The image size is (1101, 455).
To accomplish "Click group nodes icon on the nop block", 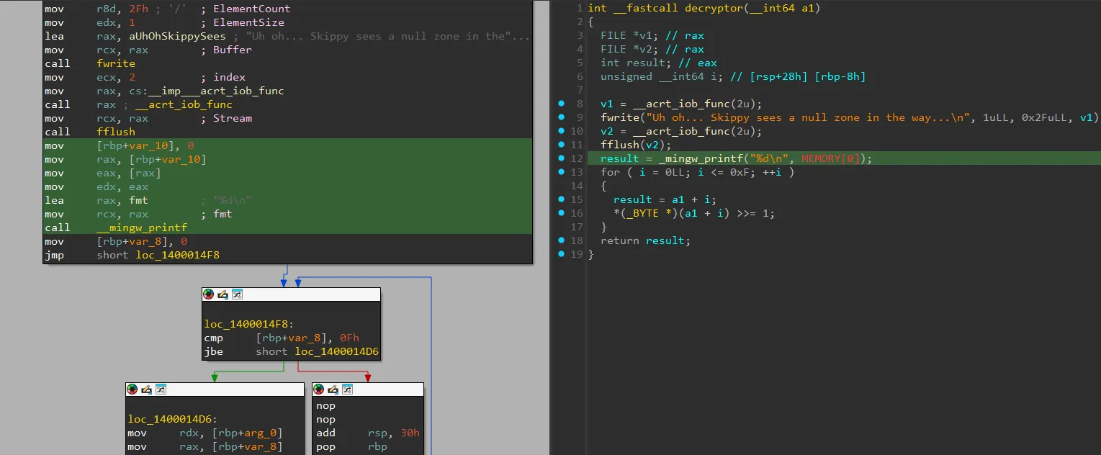I will tap(347, 389).
